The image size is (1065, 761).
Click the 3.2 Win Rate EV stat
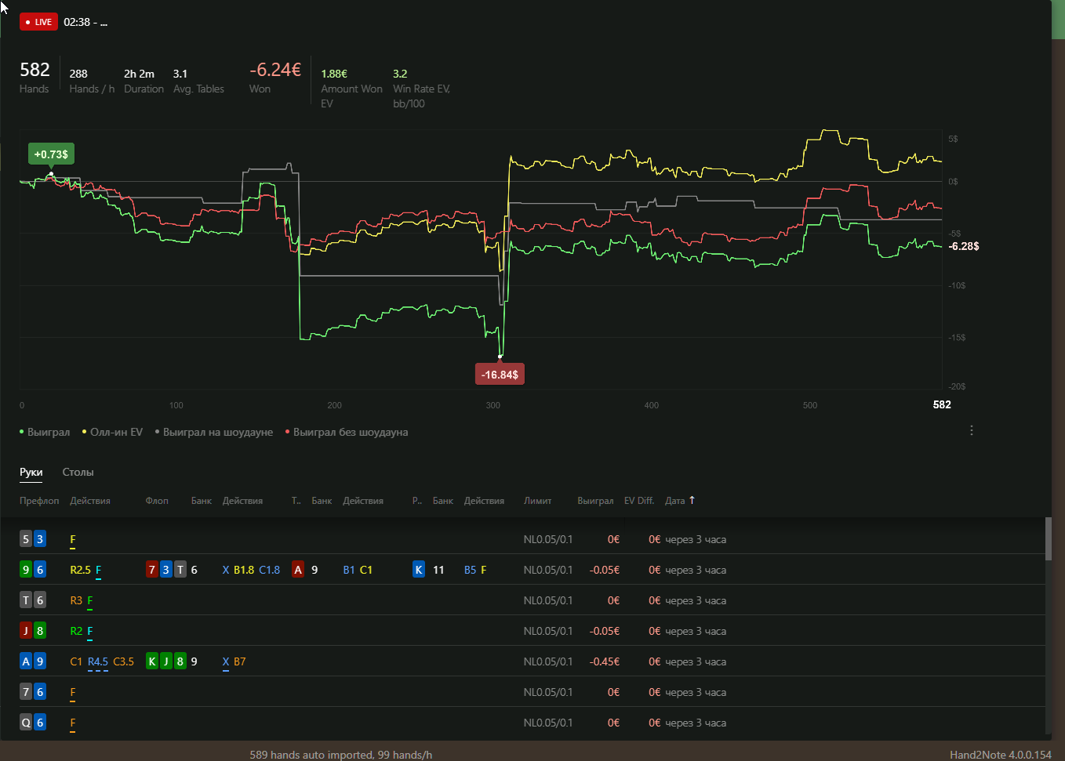pos(421,88)
